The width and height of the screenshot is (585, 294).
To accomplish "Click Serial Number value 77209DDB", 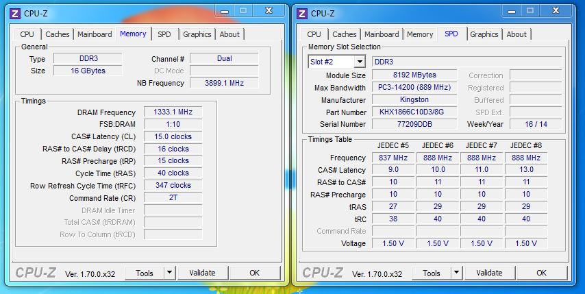I will [x=414, y=124].
